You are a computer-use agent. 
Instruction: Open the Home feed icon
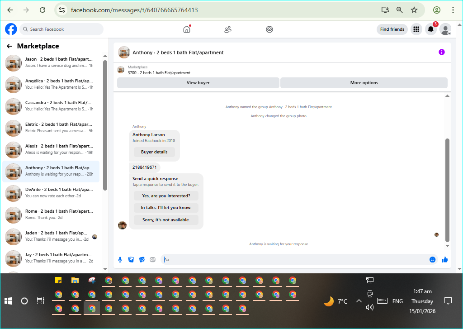tap(187, 29)
